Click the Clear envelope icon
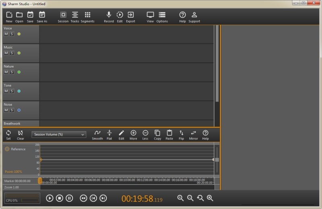The height and width of the screenshot is (209, 322). pos(20,133)
